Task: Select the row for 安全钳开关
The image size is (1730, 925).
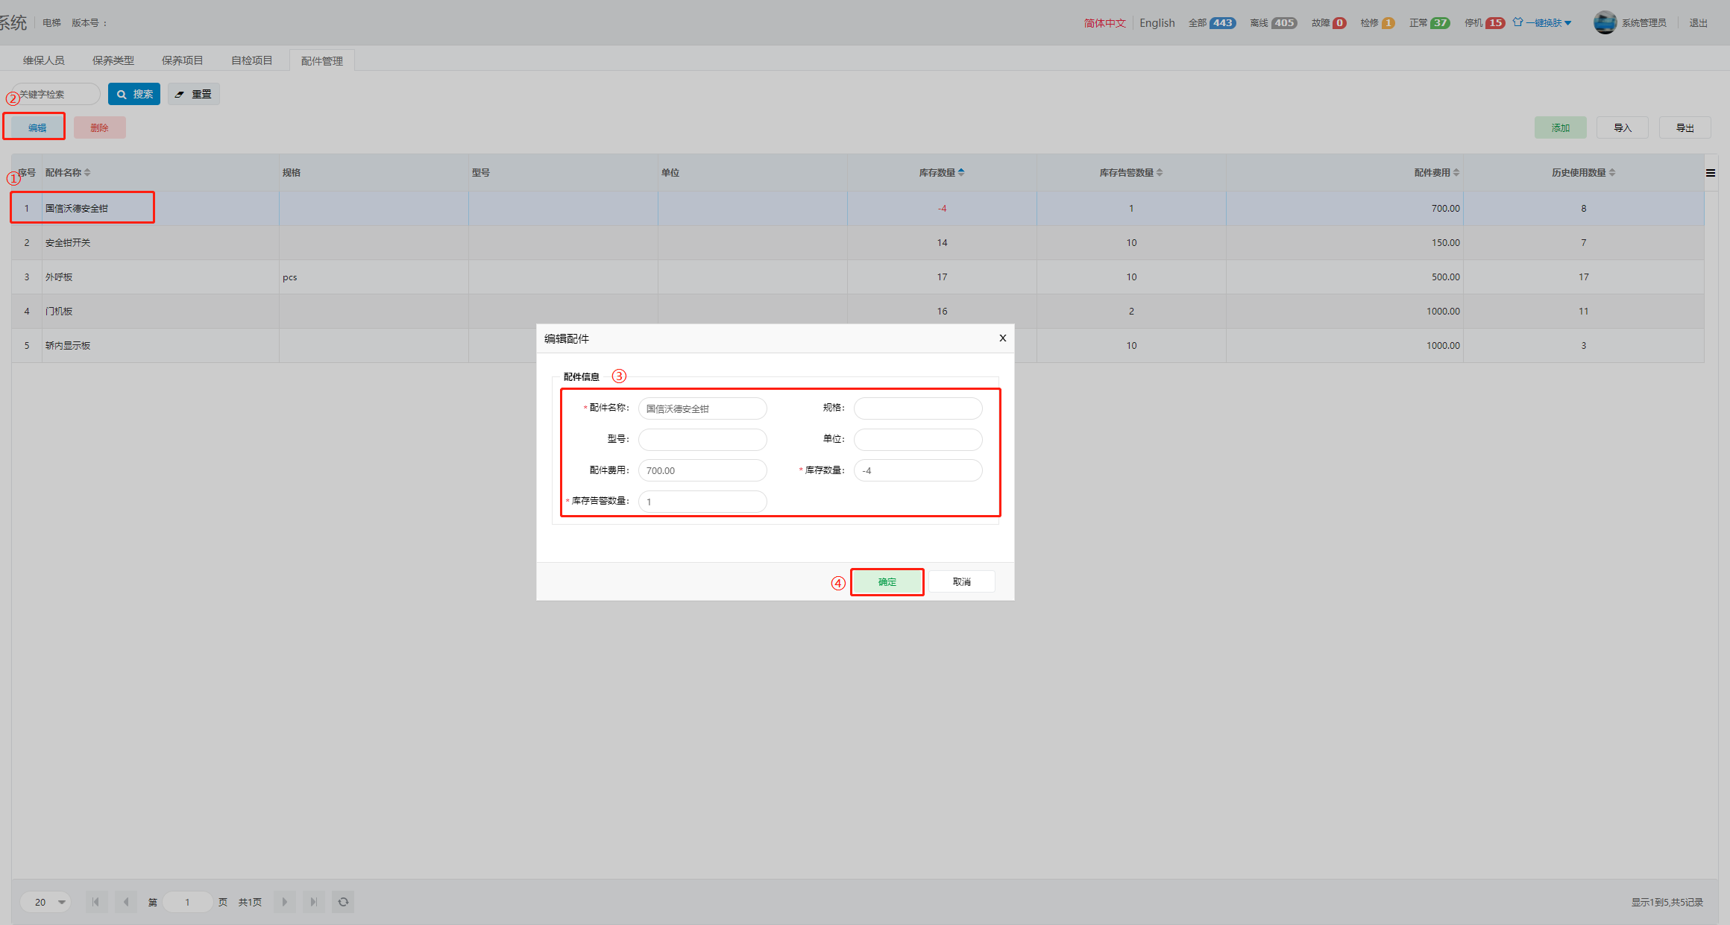Action: [x=68, y=243]
